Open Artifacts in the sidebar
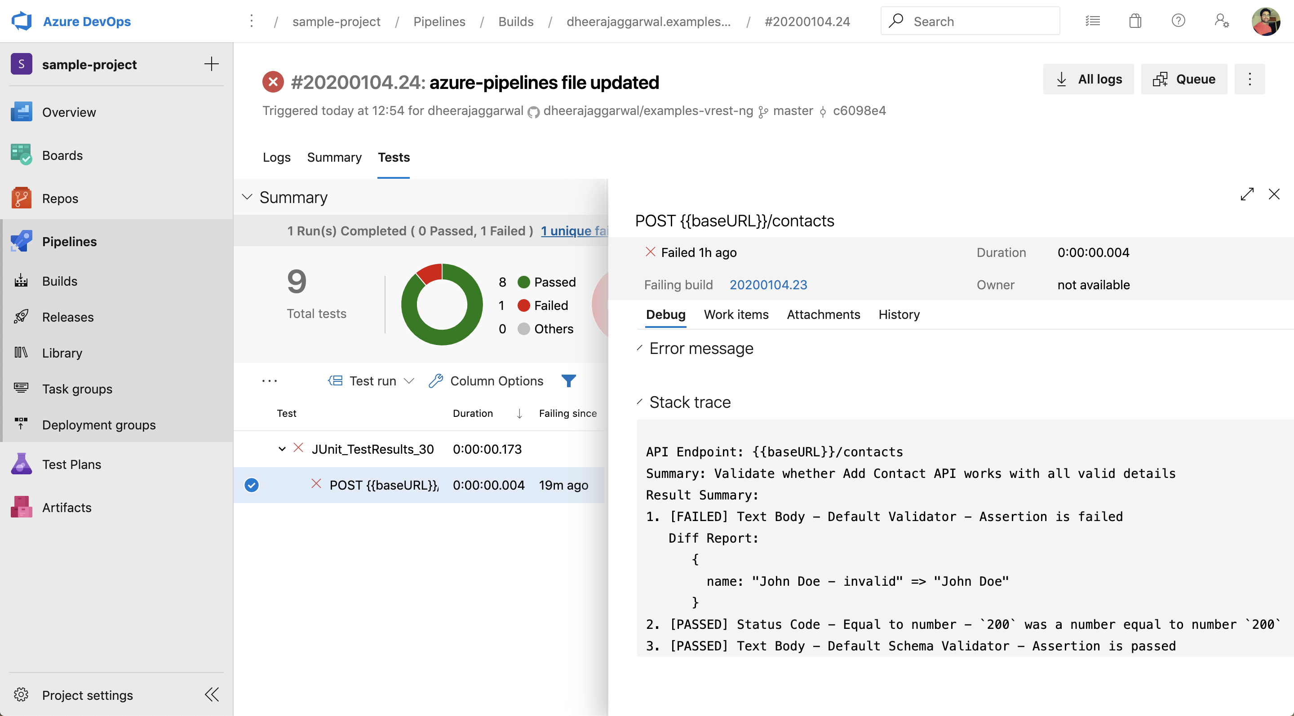The height and width of the screenshot is (716, 1294). [116, 508]
